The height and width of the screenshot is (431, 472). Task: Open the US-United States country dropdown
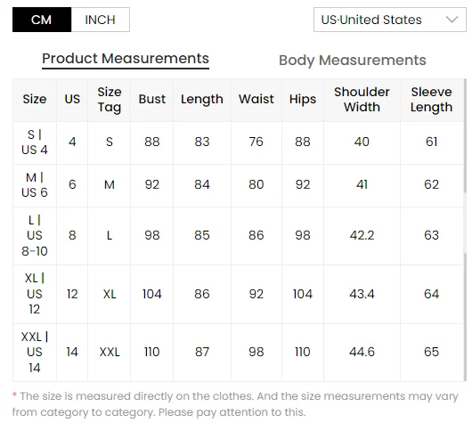pyautogui.click(x=390, y=20)
